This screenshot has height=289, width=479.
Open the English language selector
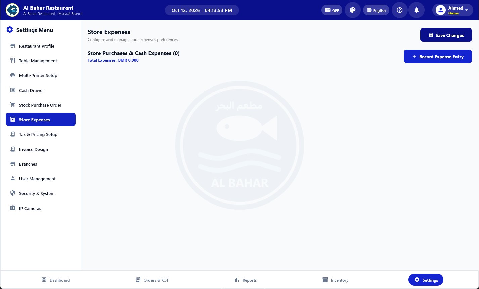pos(376,10)
